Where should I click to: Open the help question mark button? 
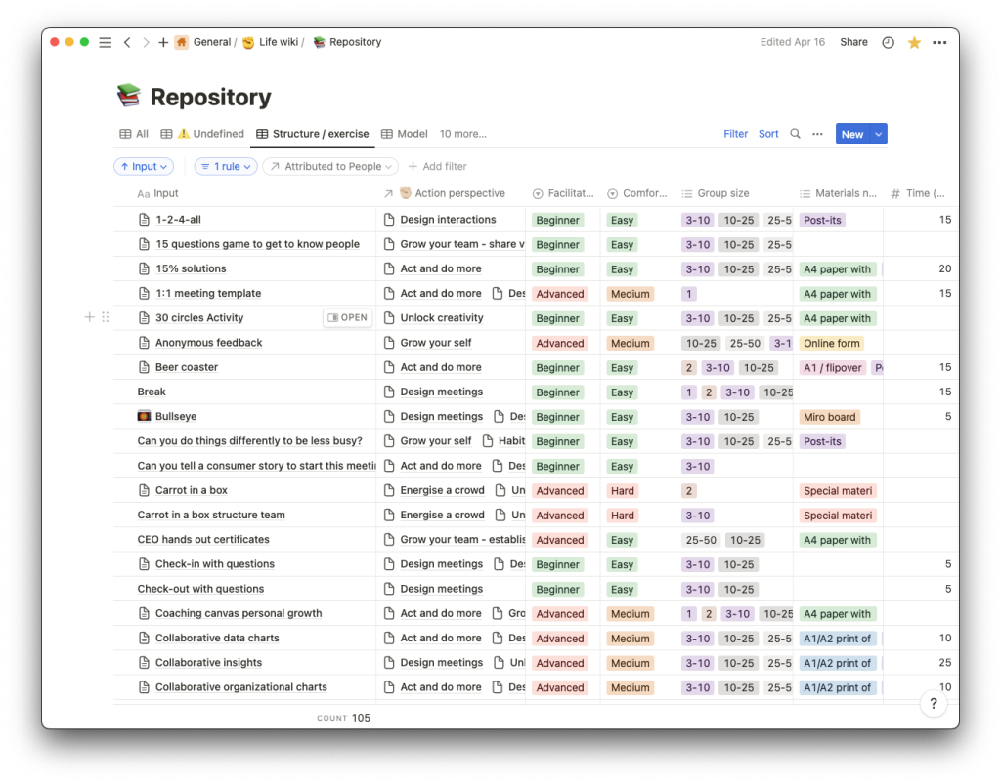(x=934, y=704)
